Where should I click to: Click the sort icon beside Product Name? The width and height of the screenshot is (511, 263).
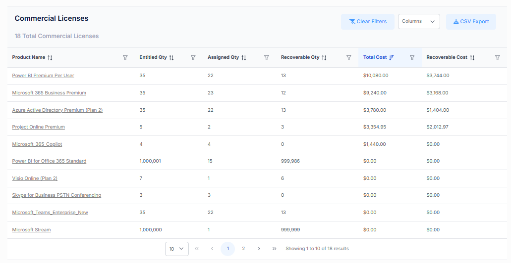point(50,58)
